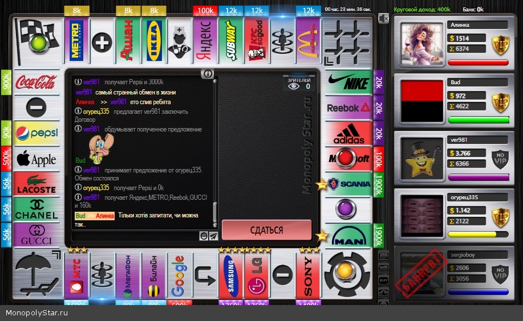Select the МегаФон property cell
Viewport: 523px width, 321px height.
coord(128,275)
